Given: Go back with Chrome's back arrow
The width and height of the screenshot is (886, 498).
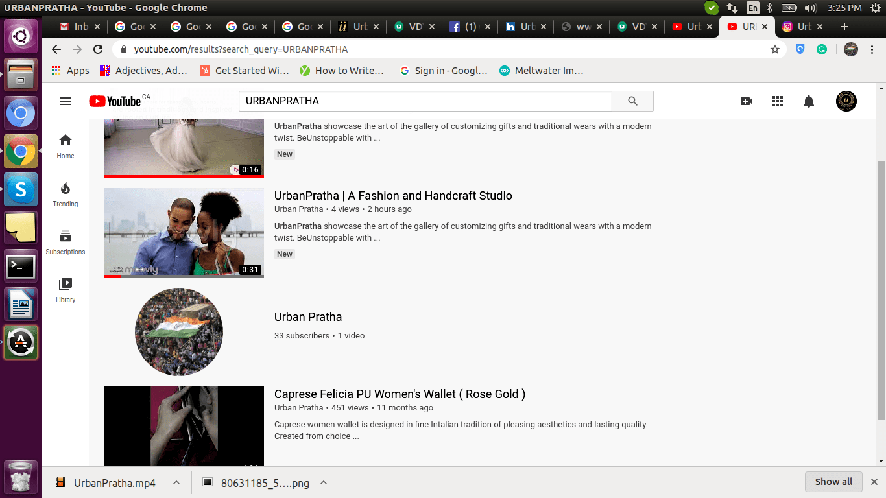Looking at the screenshot, I should [56, 49].
